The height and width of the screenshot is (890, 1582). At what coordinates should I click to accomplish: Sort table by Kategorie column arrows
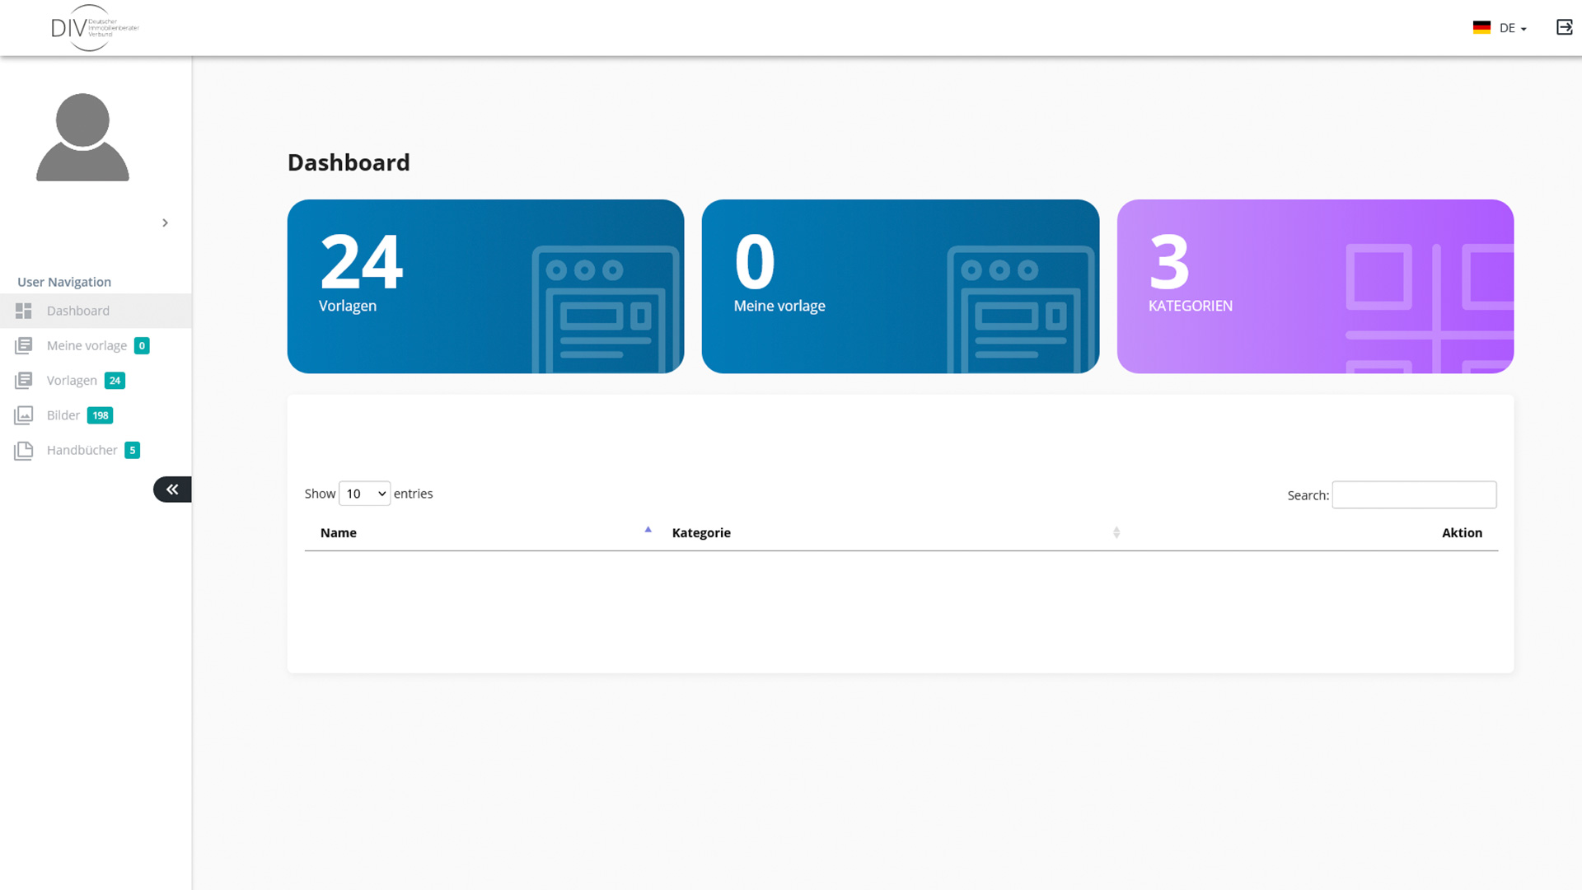1116,532
